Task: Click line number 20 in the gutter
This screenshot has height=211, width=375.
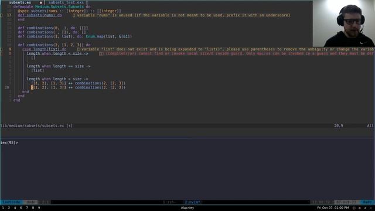Action: [x=7, y=87]
